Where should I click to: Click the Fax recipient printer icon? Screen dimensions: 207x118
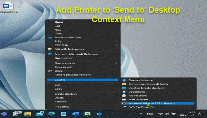click(124, 96)
